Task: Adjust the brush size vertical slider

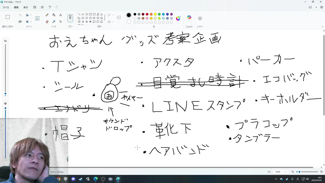Action: (x=5, y=70)
